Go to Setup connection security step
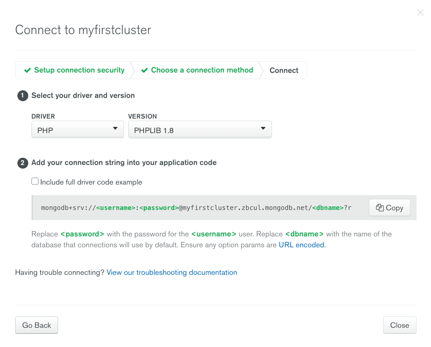 tap(79, 70)
